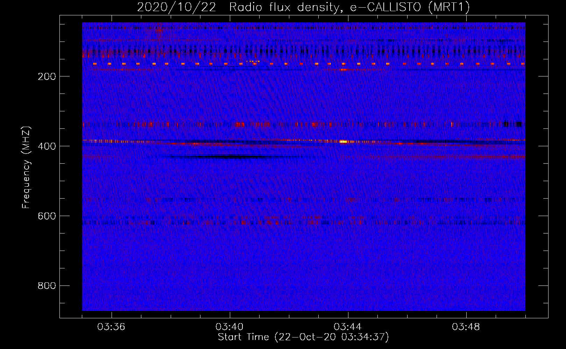Viewport: 566px width, 349px height.
Task: Click the plot title mentioning e-CALLISTO (MRT1)
Action: click(x=303, y=7)
